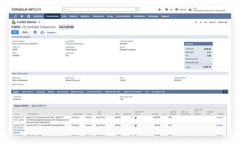240x148 pixels.
Task: Open the Analytics menu
Action: pos(85,16)
